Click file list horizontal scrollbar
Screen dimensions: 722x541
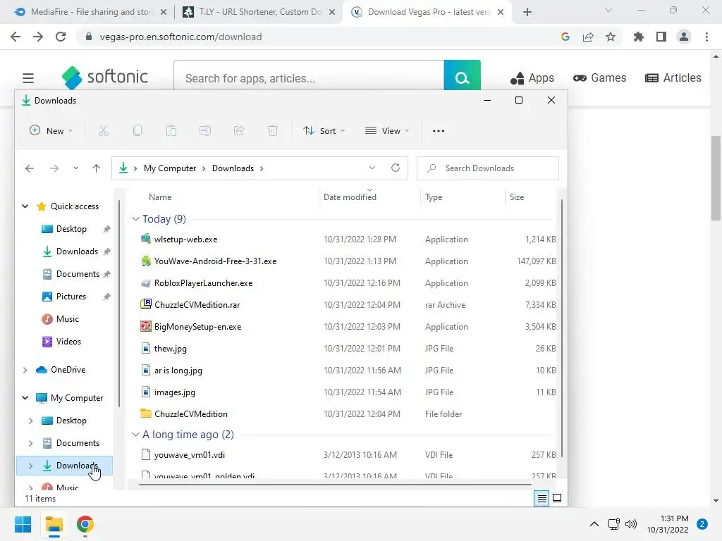[x=335, y=484]
